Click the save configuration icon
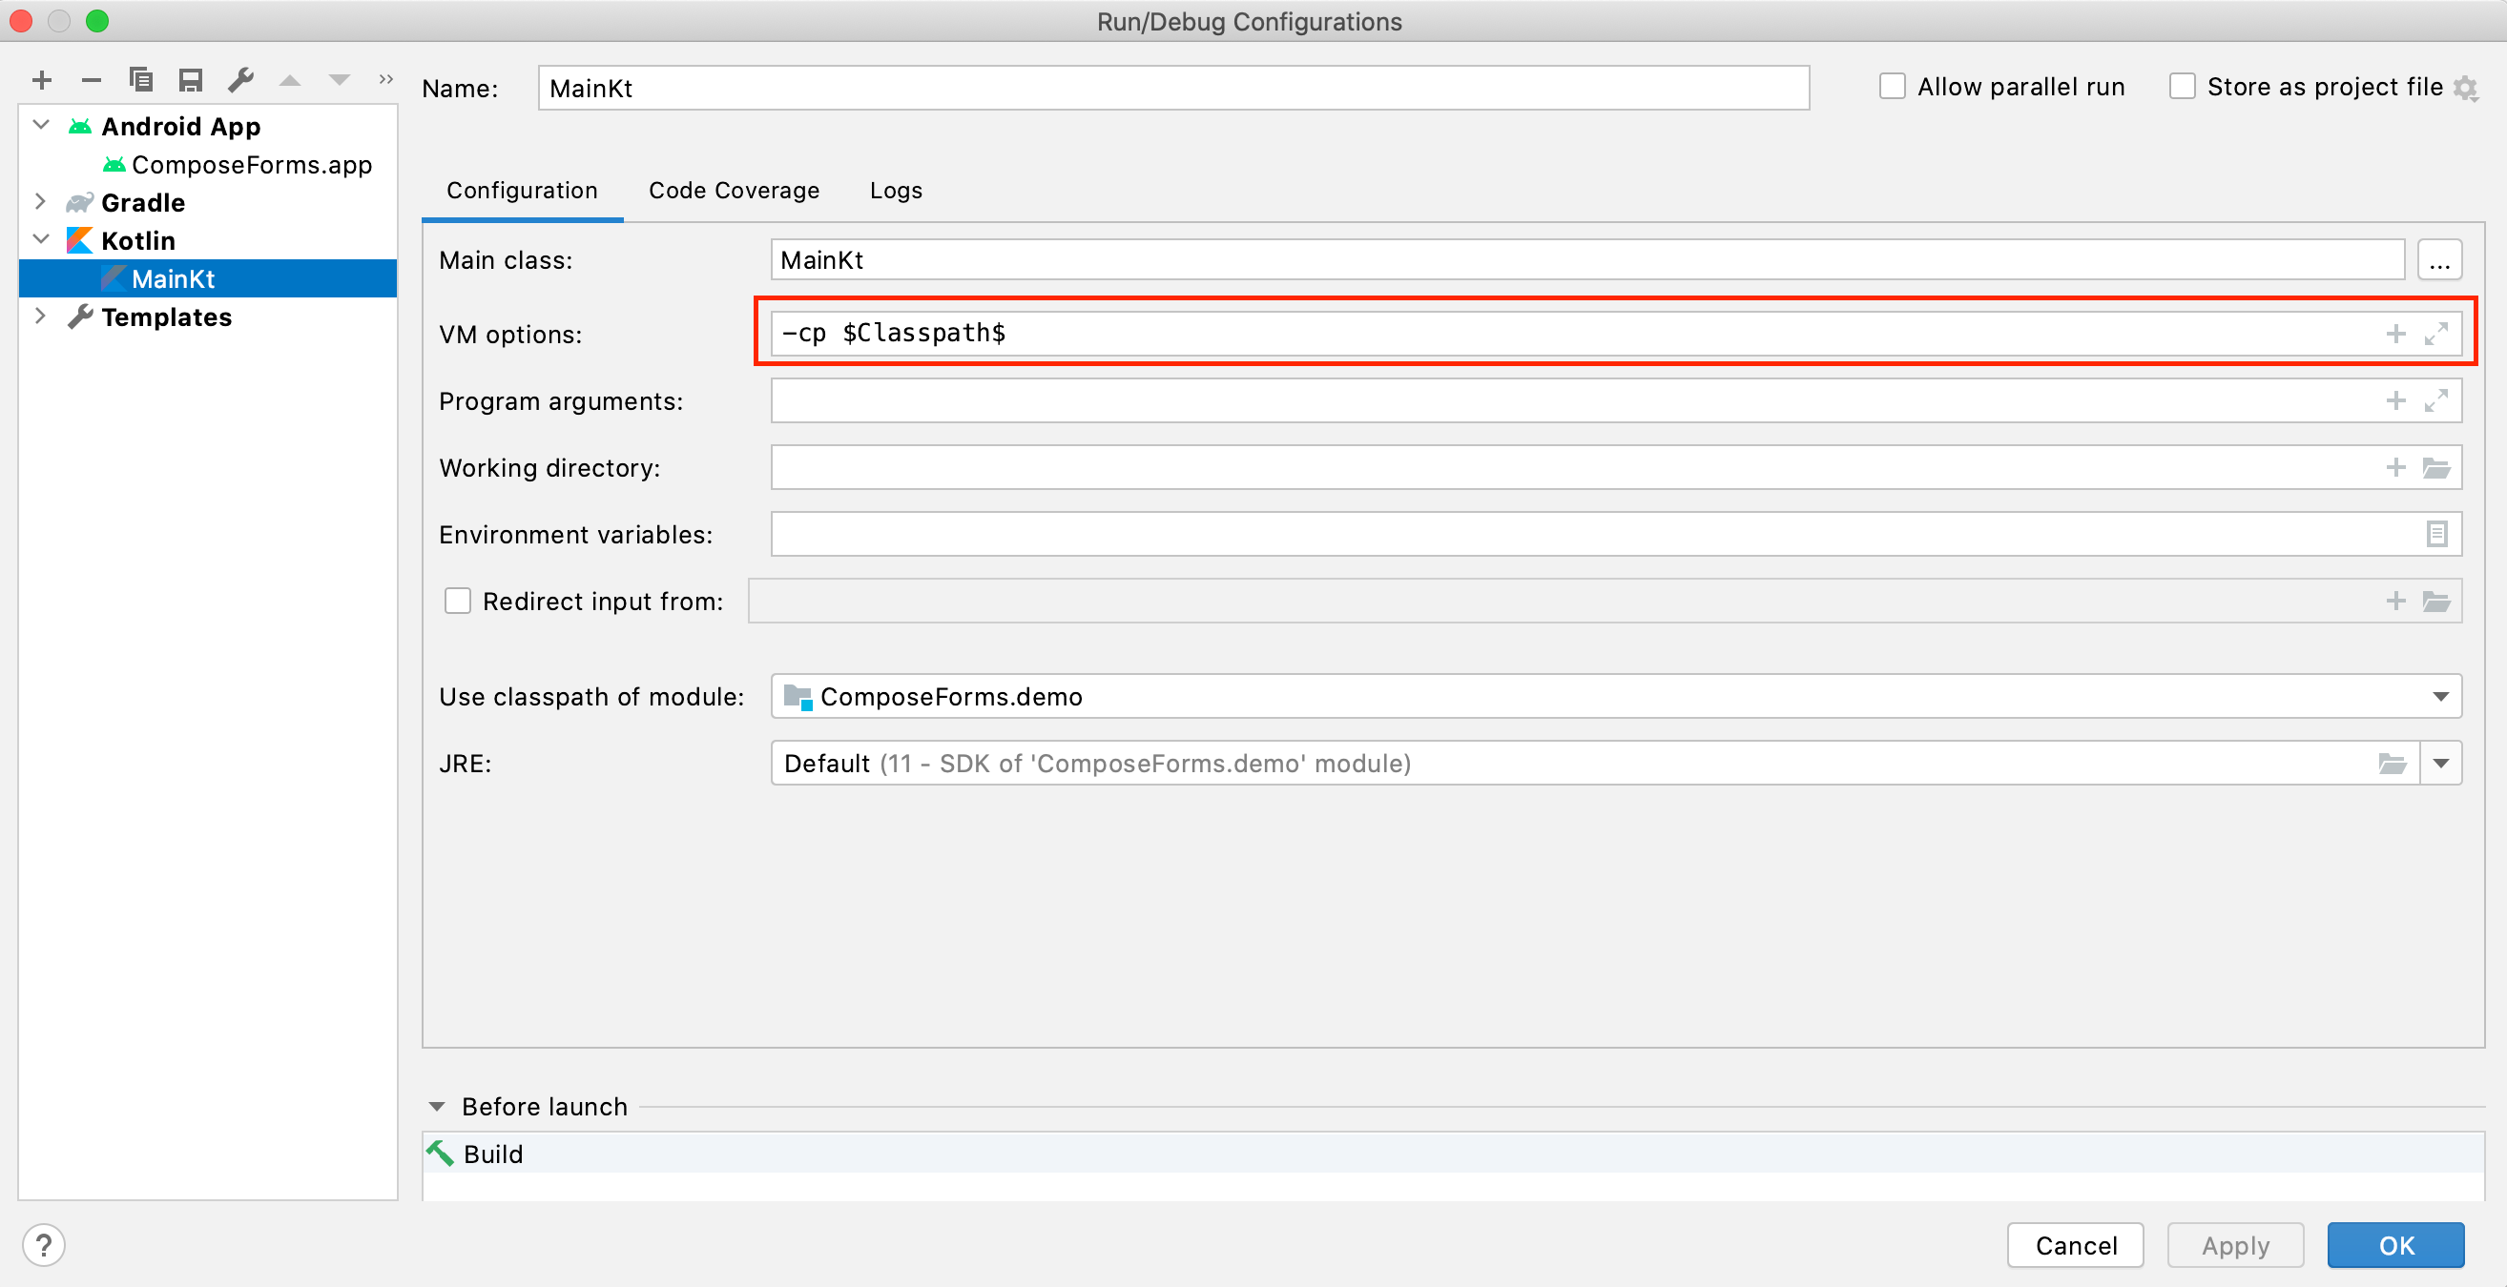Viewport: 2507px width, 1287px height. click(191, 80)
